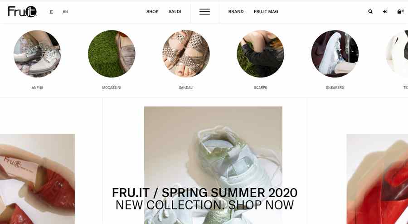Viewport: 408px width, 224px height.
Task: Open the hamburger menu icon
Action: pos(204,12)
